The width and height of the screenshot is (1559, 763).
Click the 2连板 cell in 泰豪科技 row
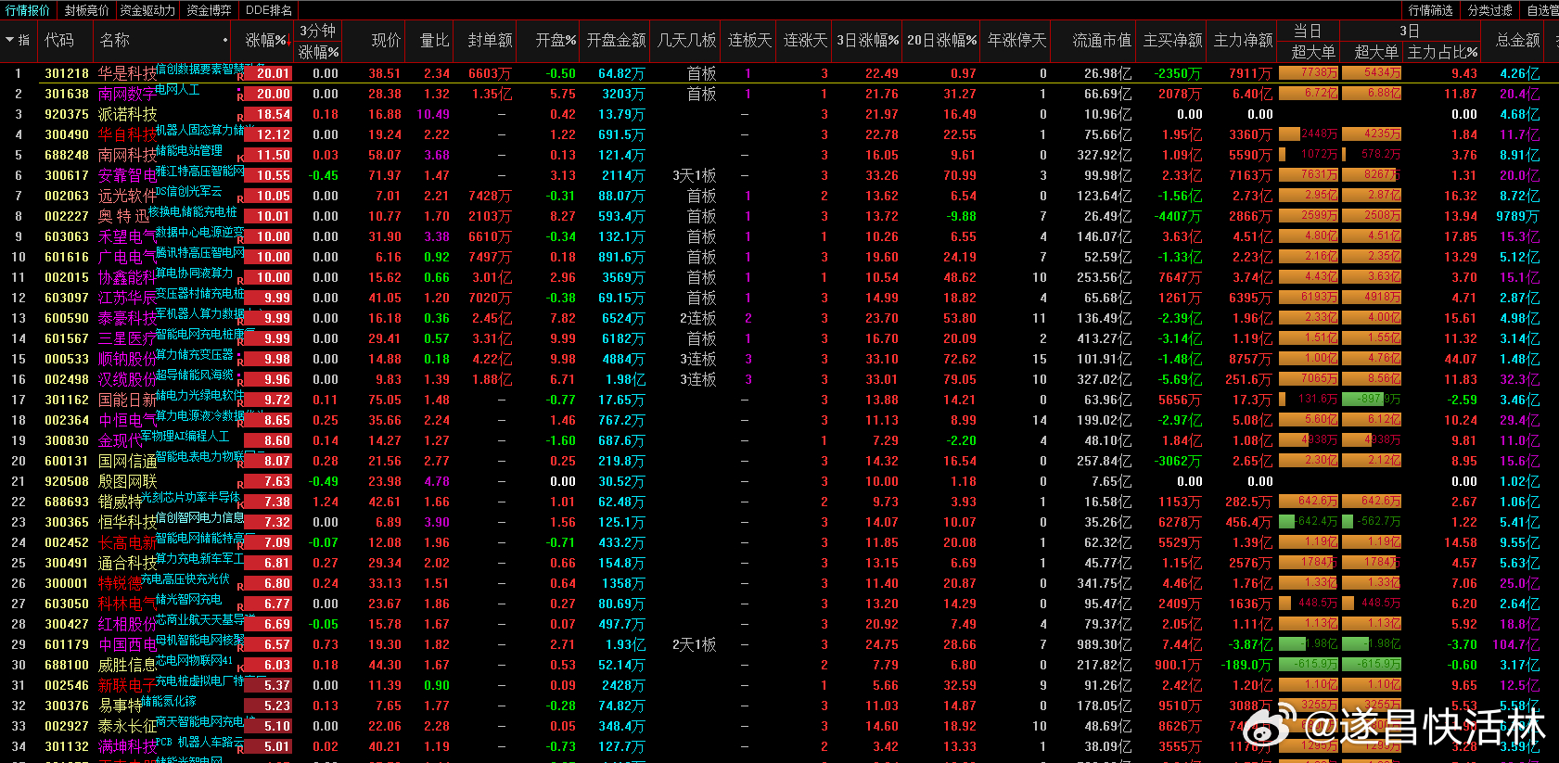point(698,318)
